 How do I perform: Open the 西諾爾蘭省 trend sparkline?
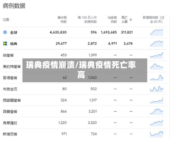(157, 100)
